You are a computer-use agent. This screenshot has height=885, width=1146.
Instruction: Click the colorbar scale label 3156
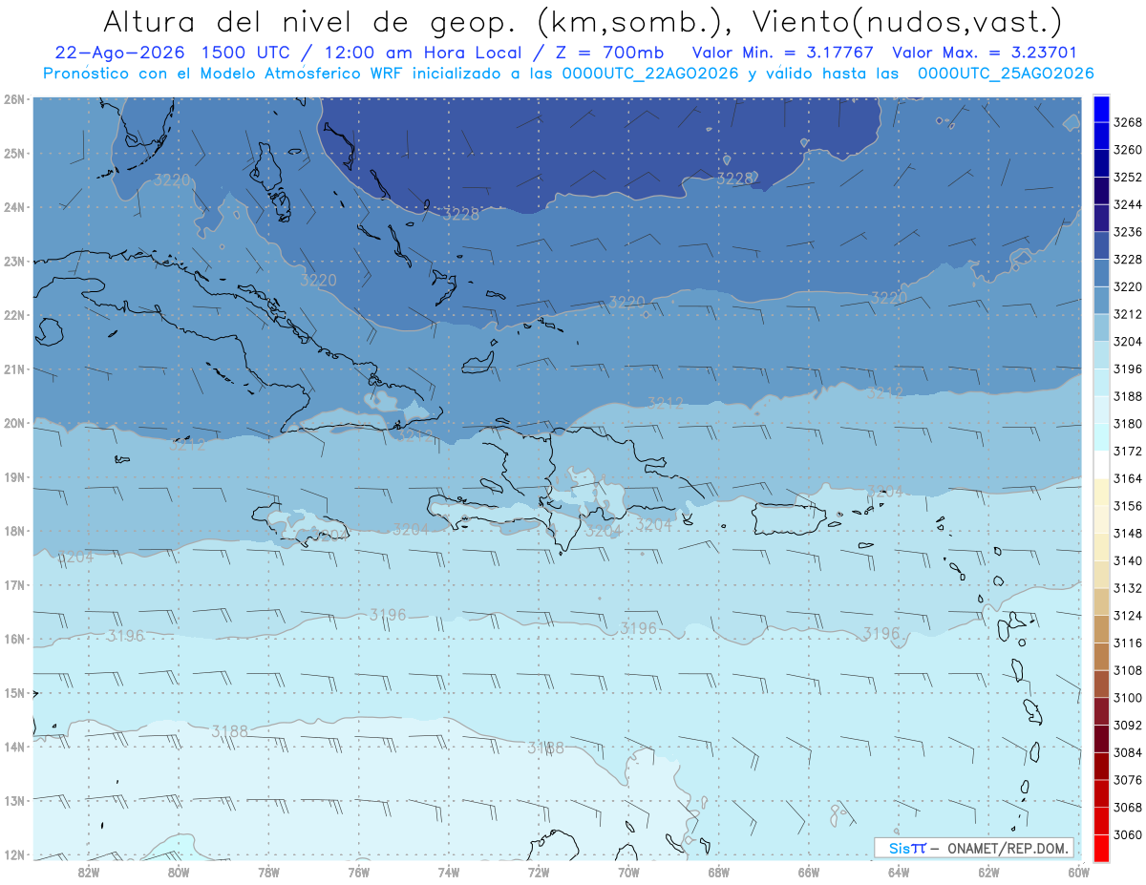[1128, 506]
